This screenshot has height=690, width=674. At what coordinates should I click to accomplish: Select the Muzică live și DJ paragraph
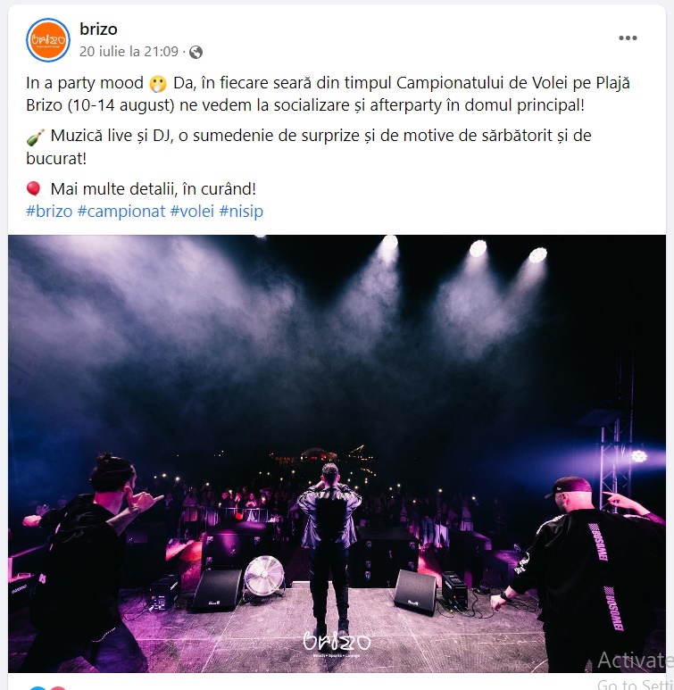(x=309, y=147)
